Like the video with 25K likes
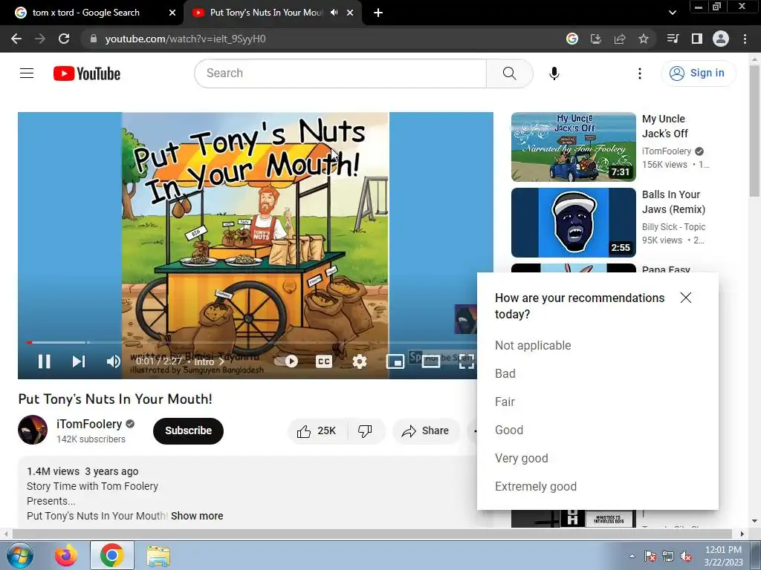This screenshot has width=761, height=570. click(x=317, y=431)
